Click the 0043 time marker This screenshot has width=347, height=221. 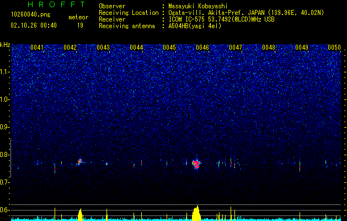pyautogui.click(x=103, y=48)
